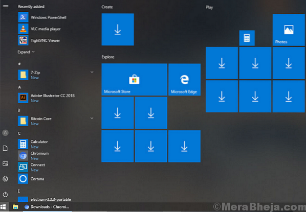
Task: Open the Microsoft Store tile
Action: tap(134, 80)
